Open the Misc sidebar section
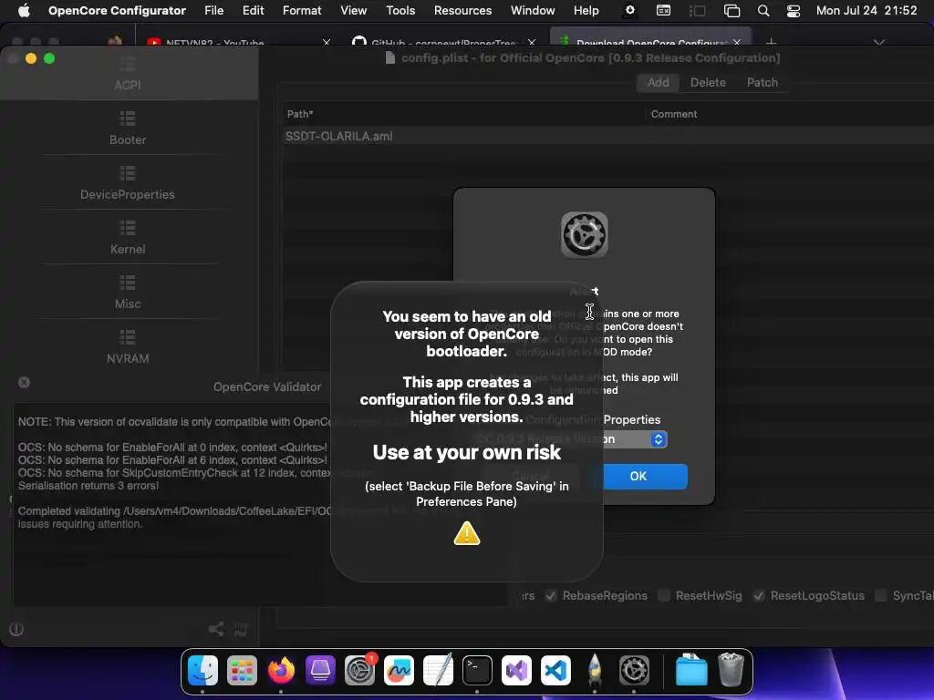This screenshot has height=700, width=934. point(128,293)
